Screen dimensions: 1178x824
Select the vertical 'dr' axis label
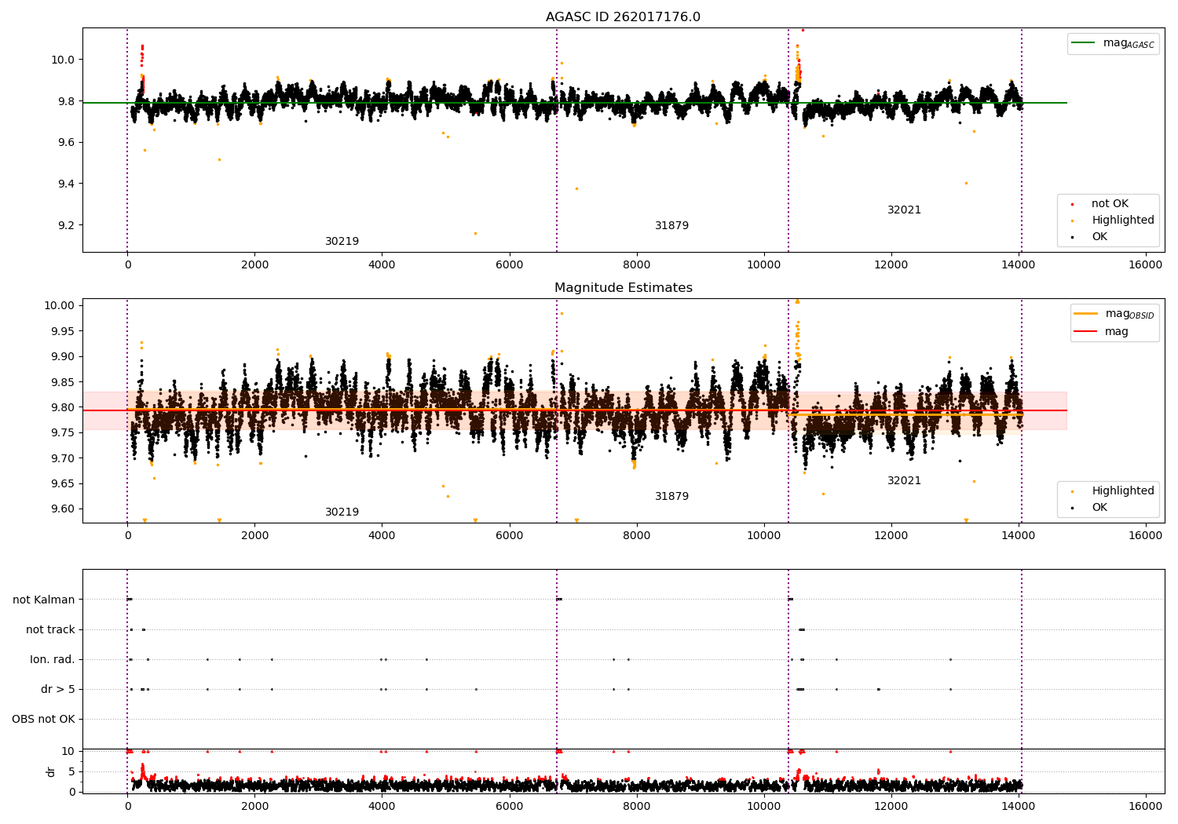pyautogui.click(x=51, y=771)
